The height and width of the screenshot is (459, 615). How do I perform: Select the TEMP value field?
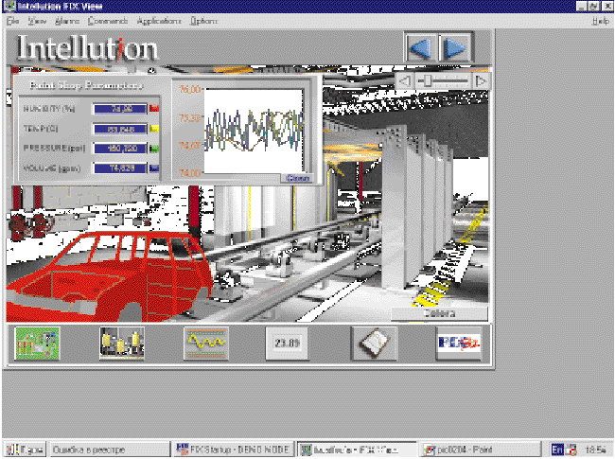click(120, 129)
